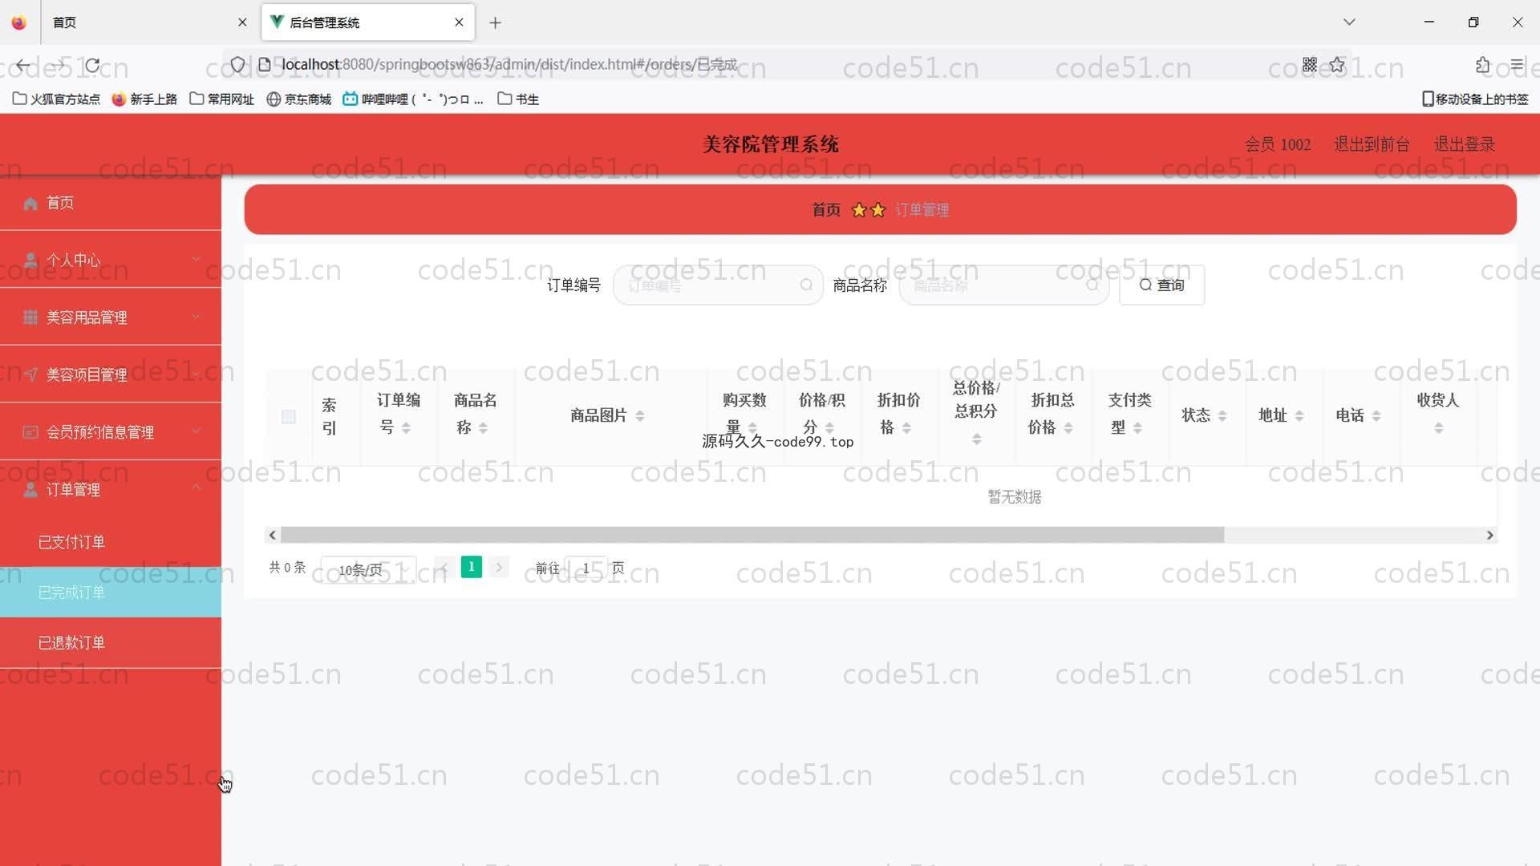The image size is (1540, 866).
Task: Go to previous page arrow in pagination
Action: coord(444,569)
